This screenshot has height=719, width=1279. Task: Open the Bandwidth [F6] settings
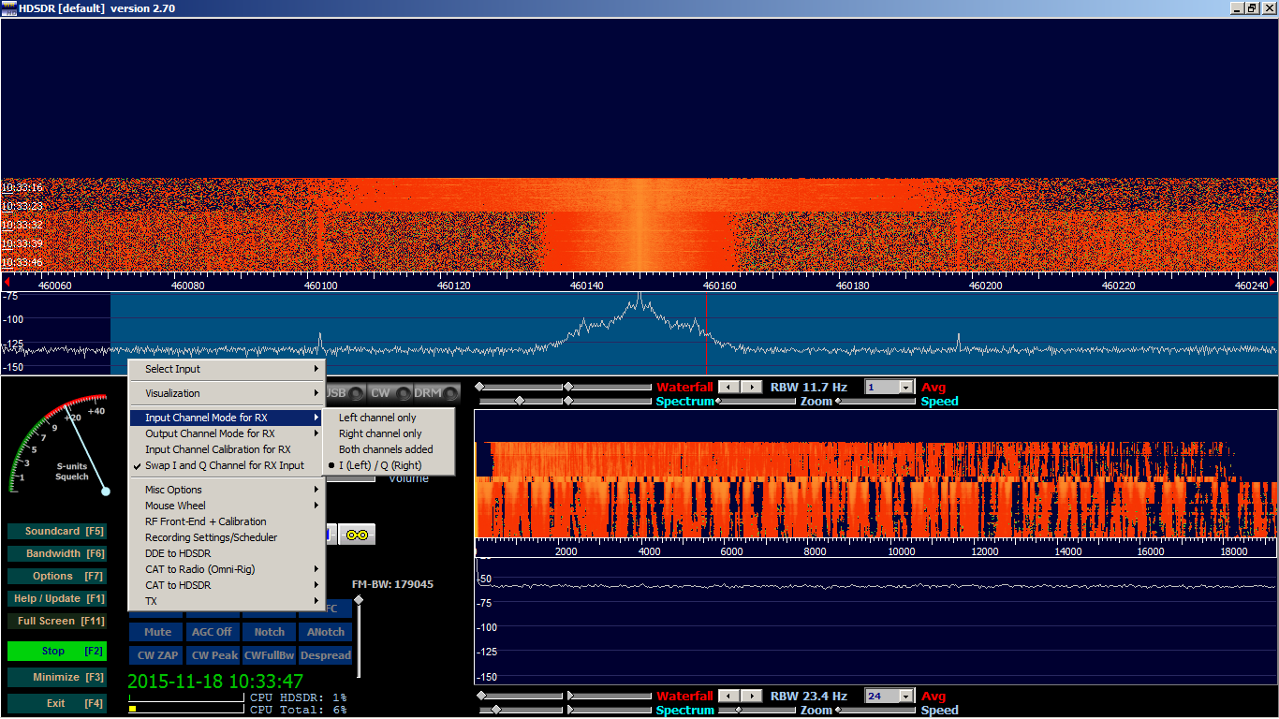(x=56, y=553)
